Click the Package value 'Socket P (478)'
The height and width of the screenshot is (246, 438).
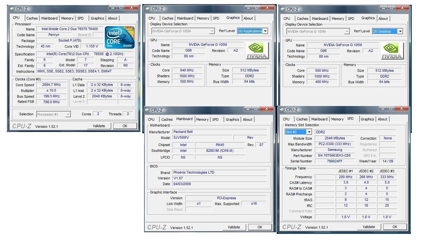point(70,40)
